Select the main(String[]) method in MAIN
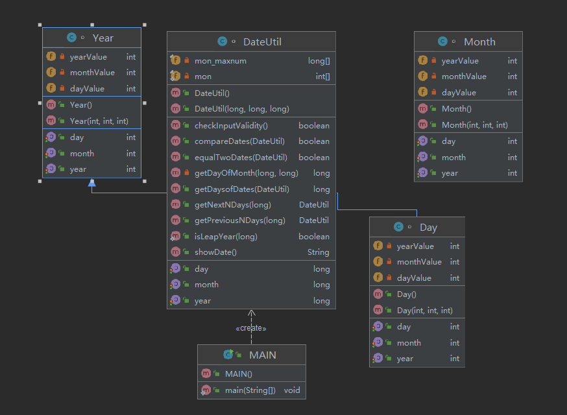The width and height of the screenshot is (567, 415). 252,390
